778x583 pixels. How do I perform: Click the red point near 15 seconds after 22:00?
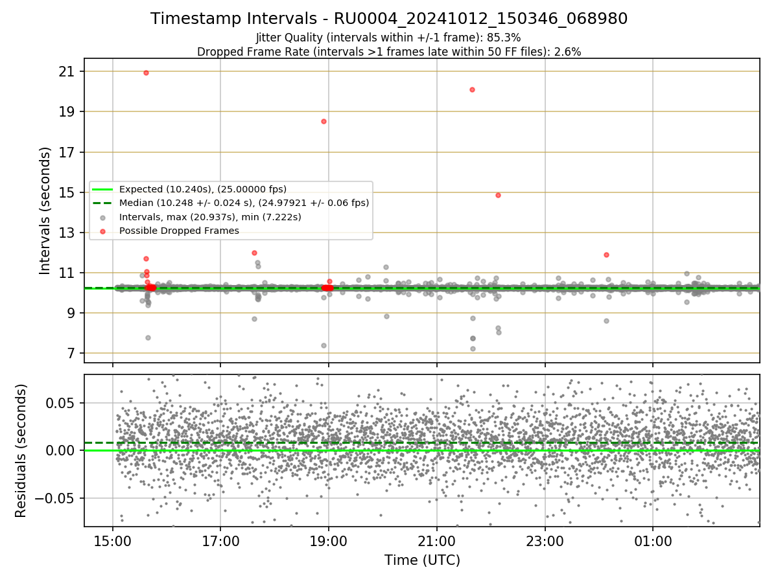click(x=498, y=195)
